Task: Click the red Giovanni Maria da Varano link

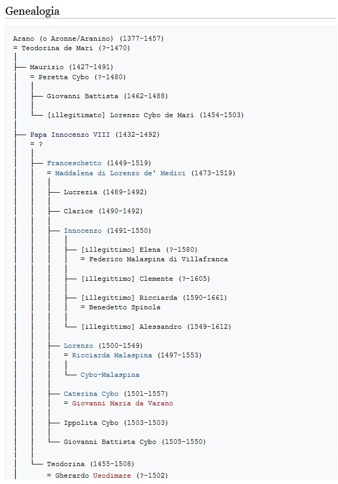Action: pos(123,403)
